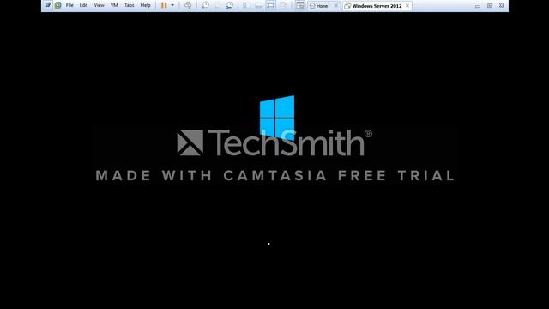Close the Windows Server 2012 tab

click(407, 6)
